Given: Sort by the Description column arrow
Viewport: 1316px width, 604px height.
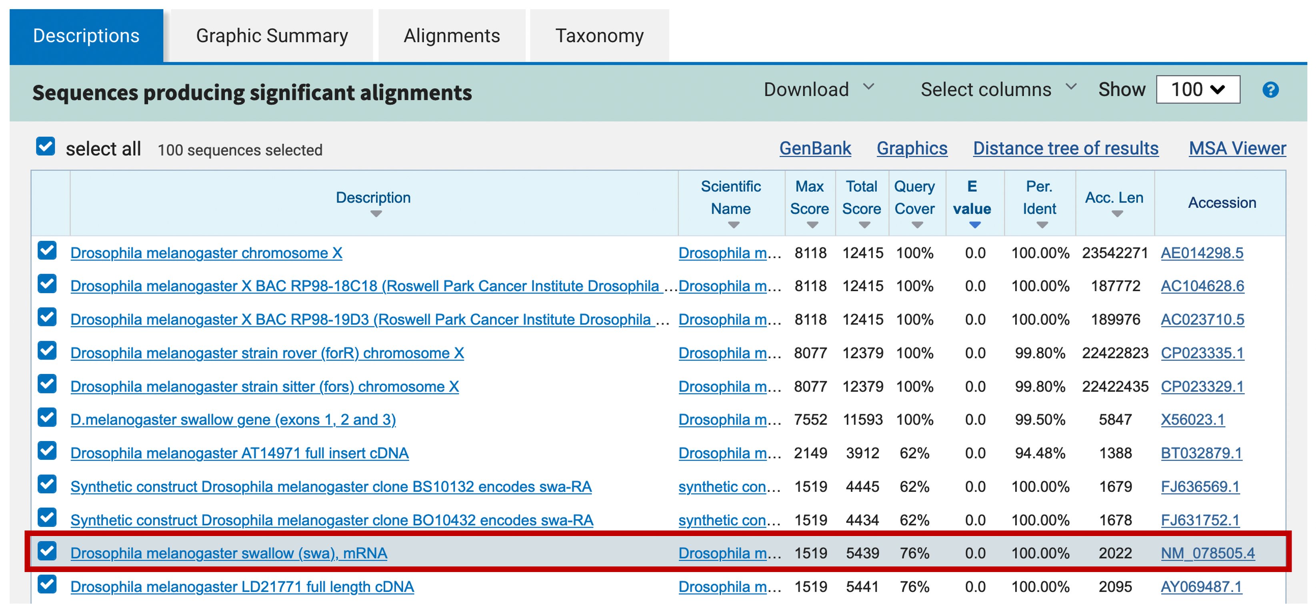Looking at the screenshot, I should [x=376, y=214].
